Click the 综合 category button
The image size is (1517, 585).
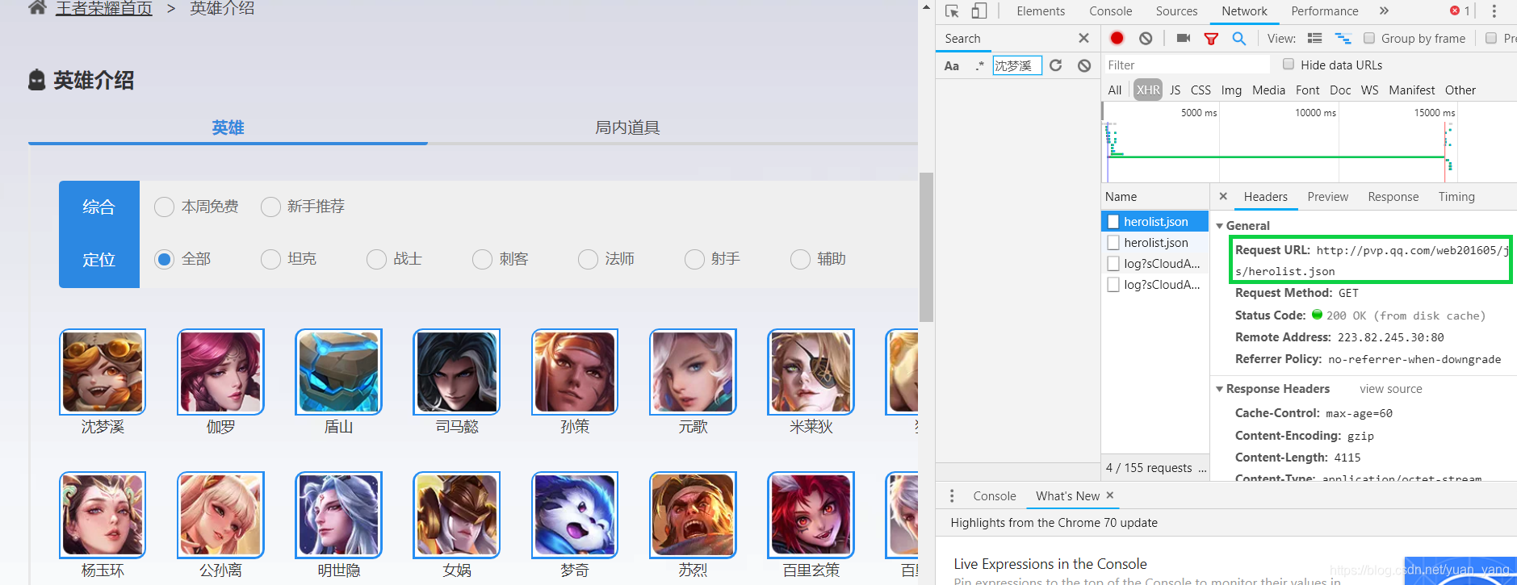coord(98,207)
